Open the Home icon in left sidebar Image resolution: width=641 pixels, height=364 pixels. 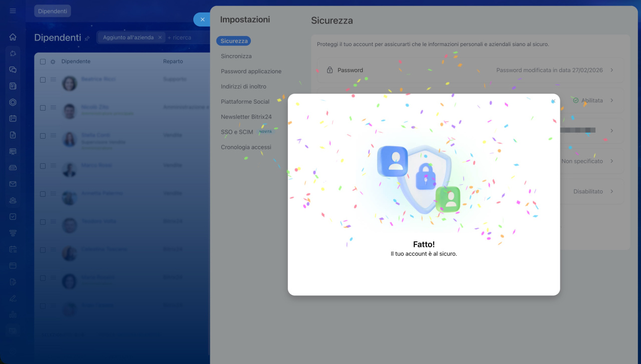click(x=13, y=37)
